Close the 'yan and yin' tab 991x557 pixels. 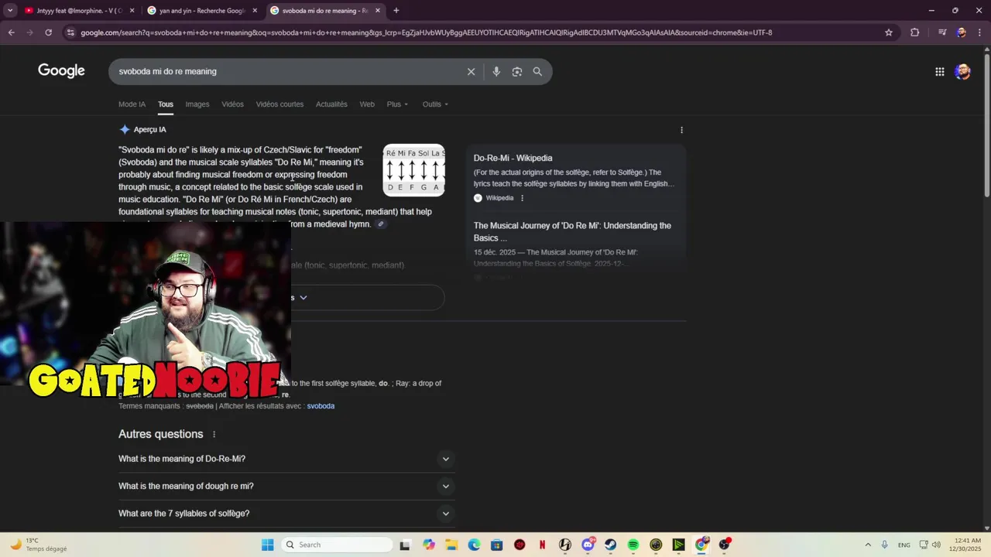tap(255, 11)
